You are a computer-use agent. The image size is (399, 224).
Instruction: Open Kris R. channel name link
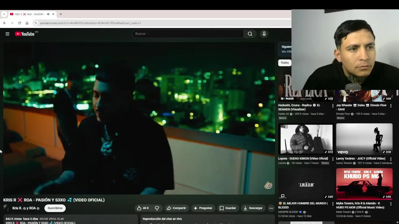[17, 208]
